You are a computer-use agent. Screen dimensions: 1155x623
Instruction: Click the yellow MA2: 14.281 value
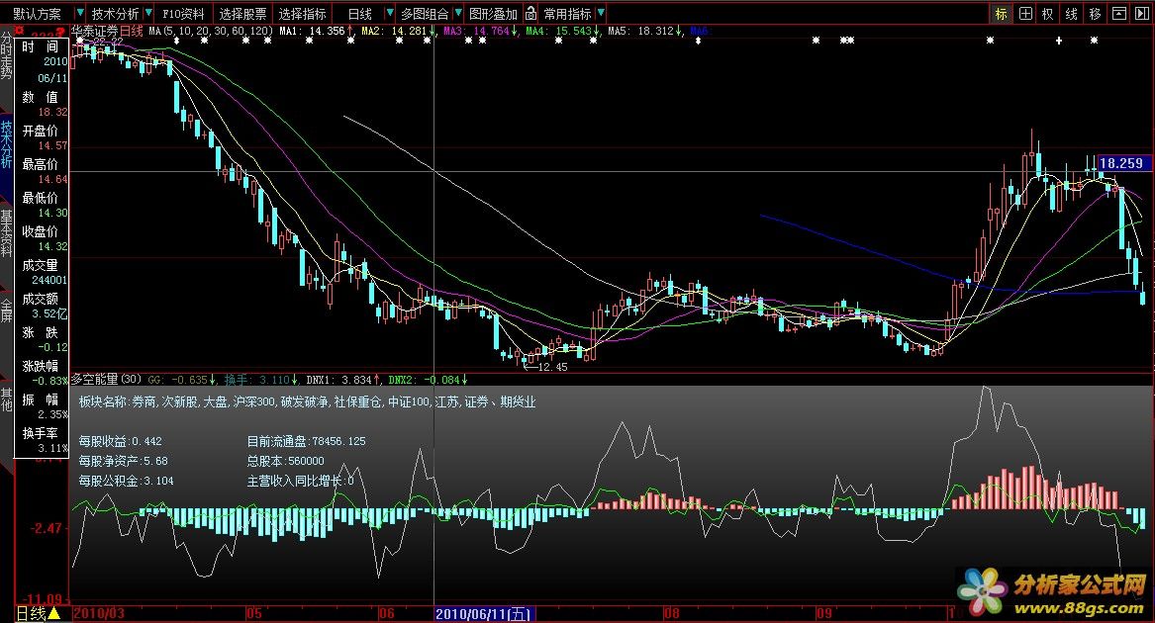(395, 31)
